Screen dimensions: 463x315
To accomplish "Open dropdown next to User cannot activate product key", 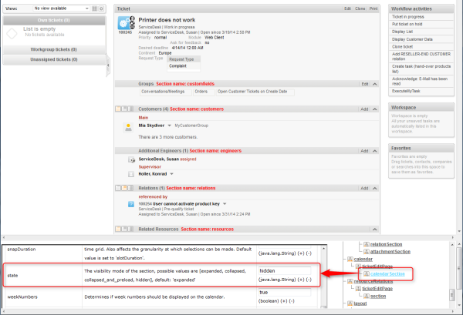I will coord(225,204).
